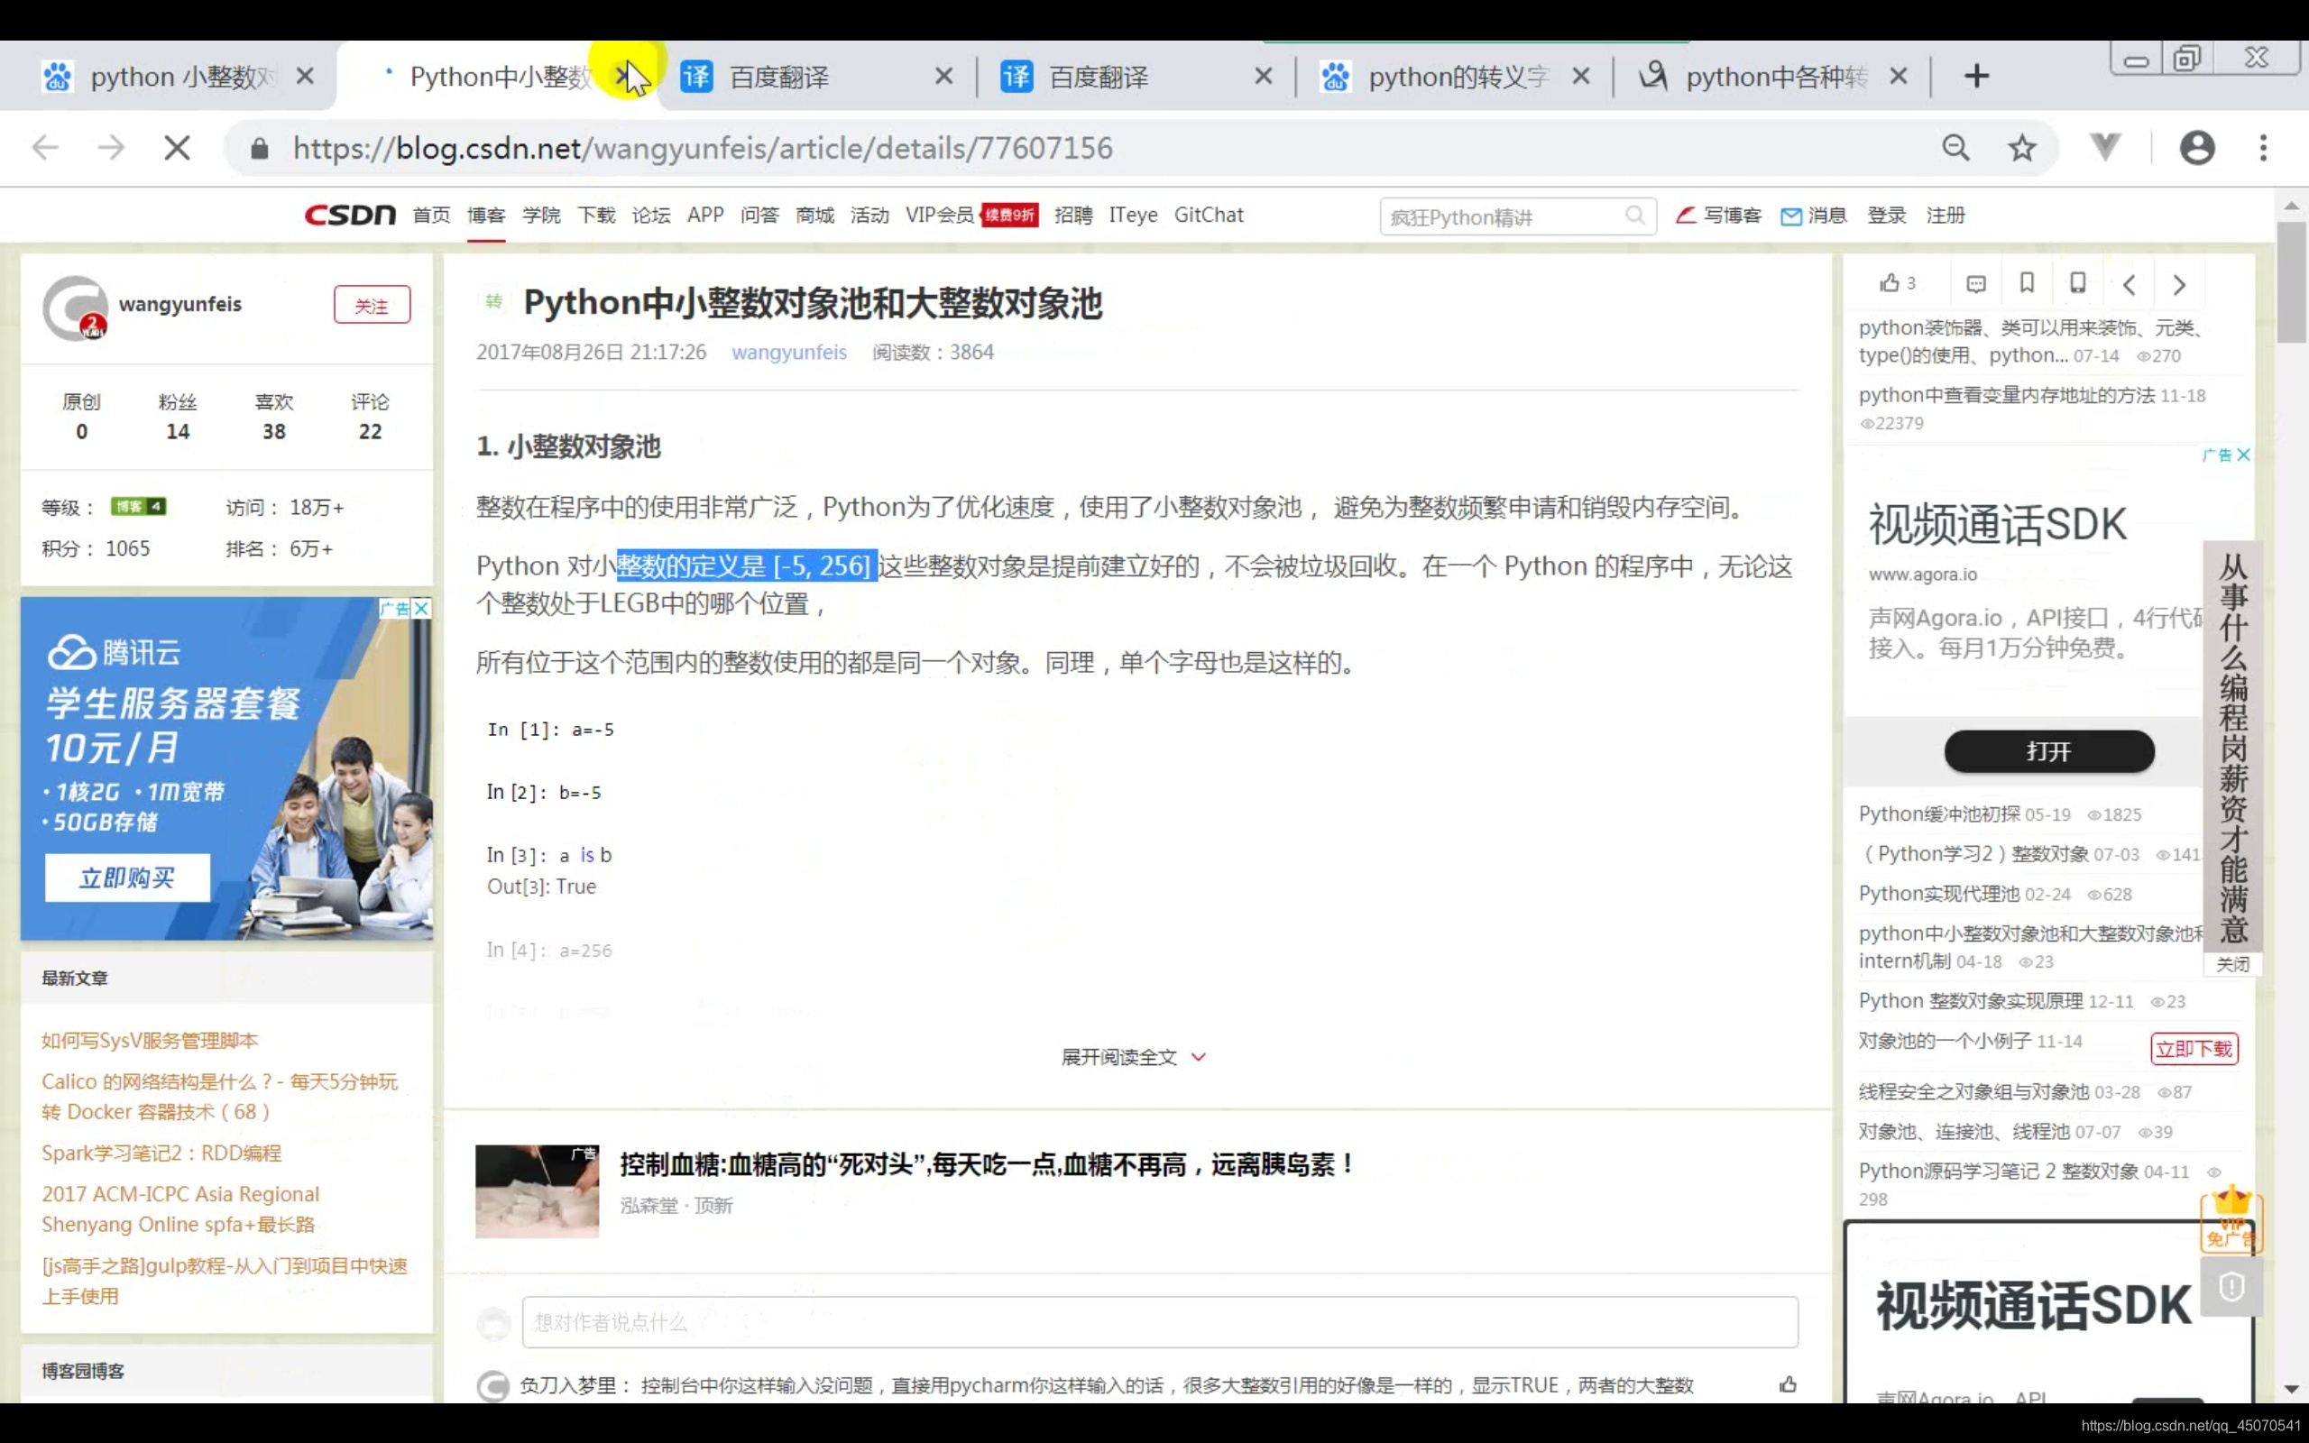This screenshot has height=1443, width=2309.
Task: Switch to the 百度翻译 tab
Action: coord(777,77)
